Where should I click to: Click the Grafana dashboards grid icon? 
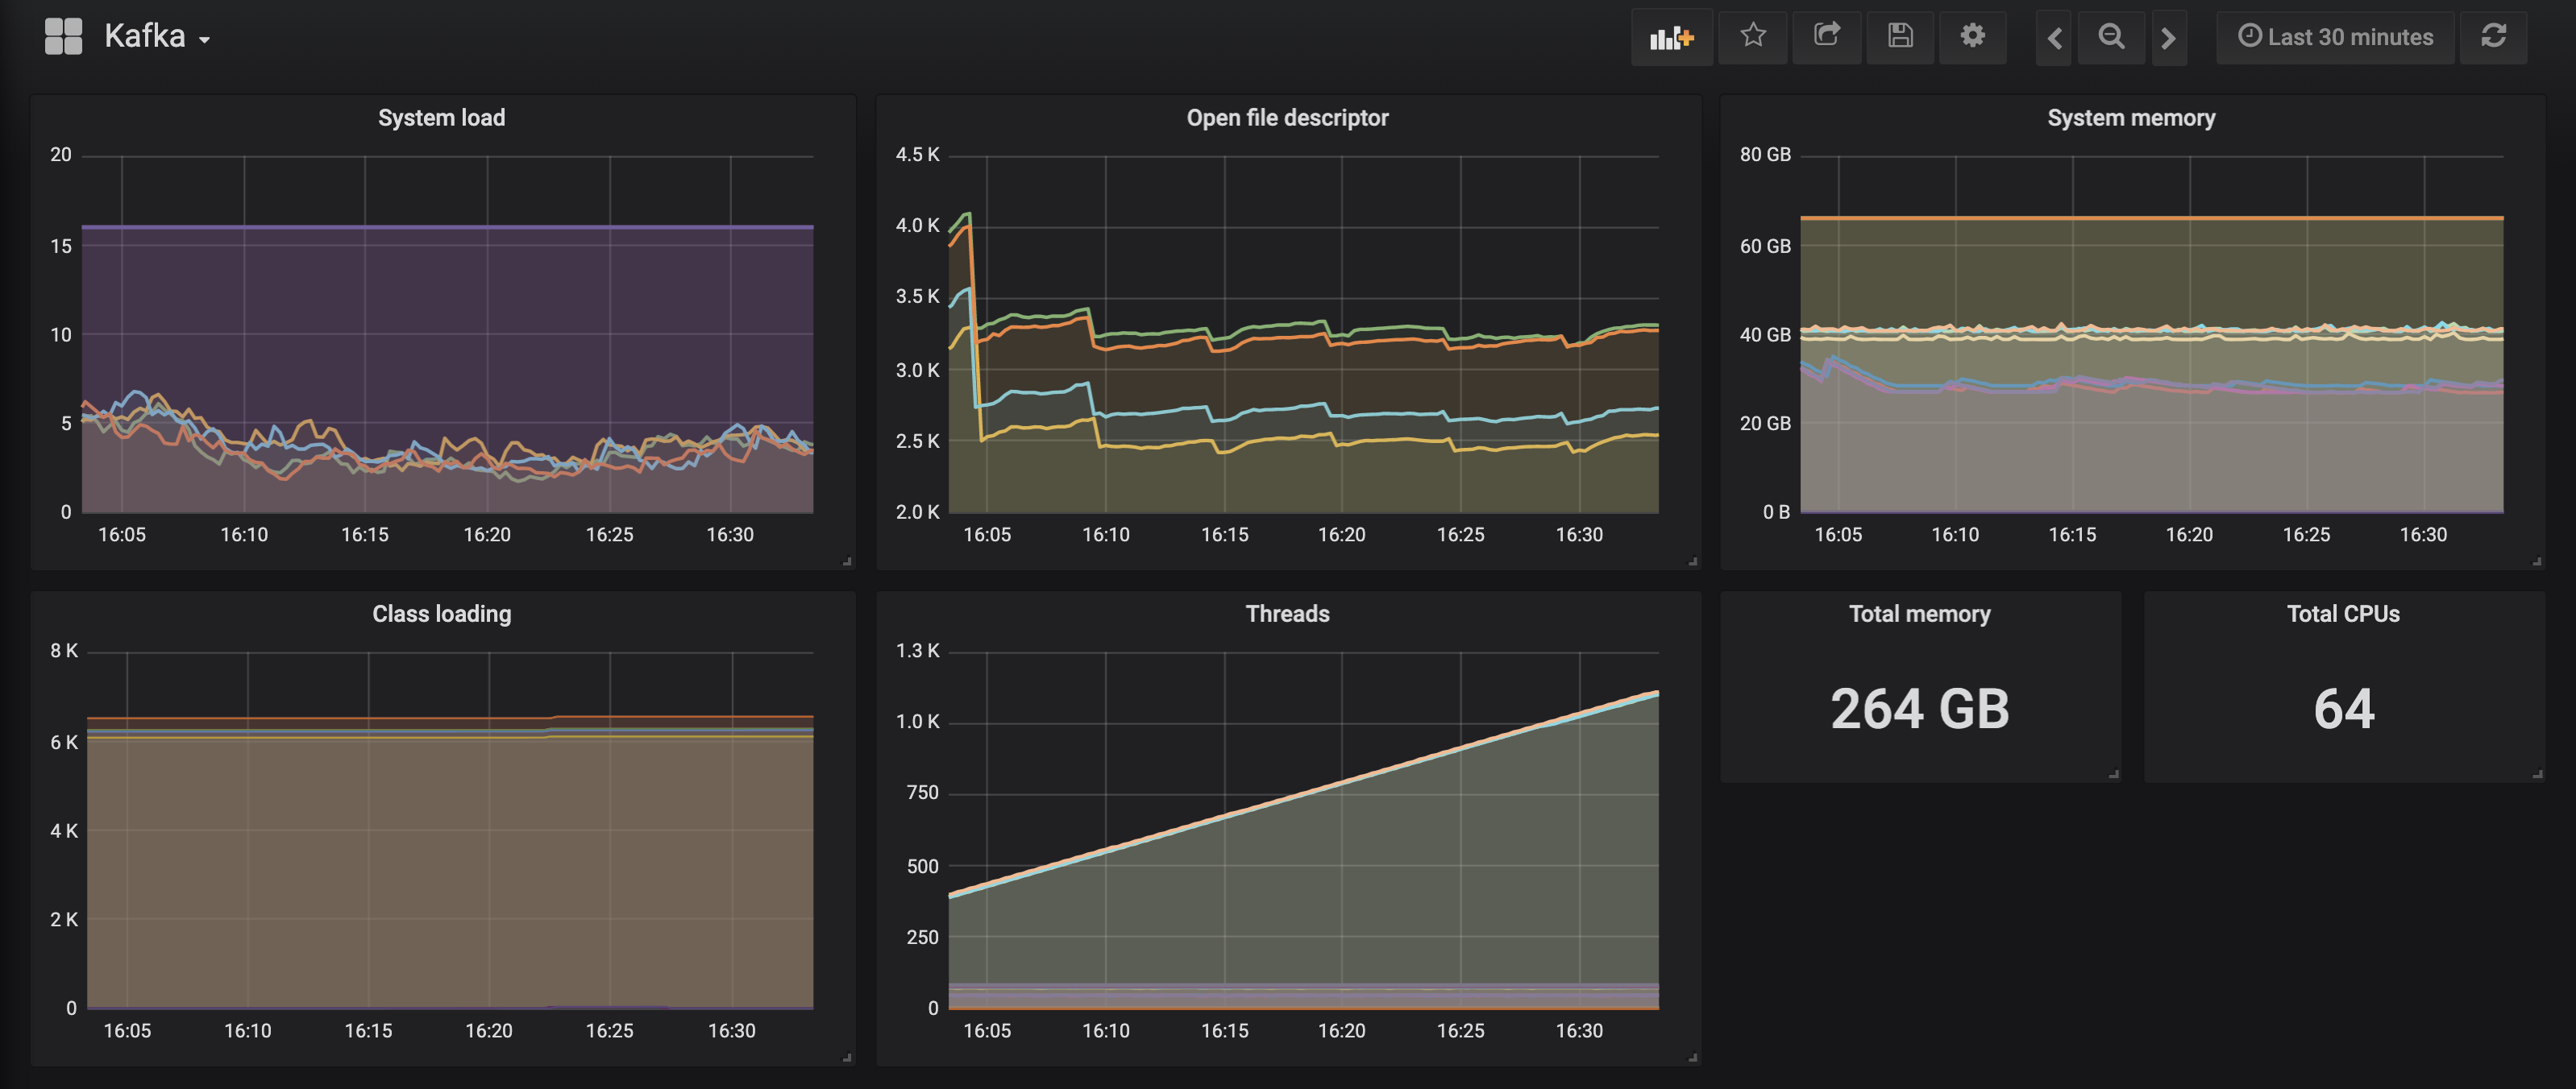[x=63, y=36]
